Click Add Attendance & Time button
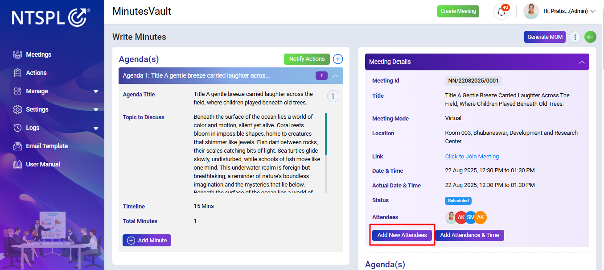This screenshot has width=604, height=270. pos(469,235)
